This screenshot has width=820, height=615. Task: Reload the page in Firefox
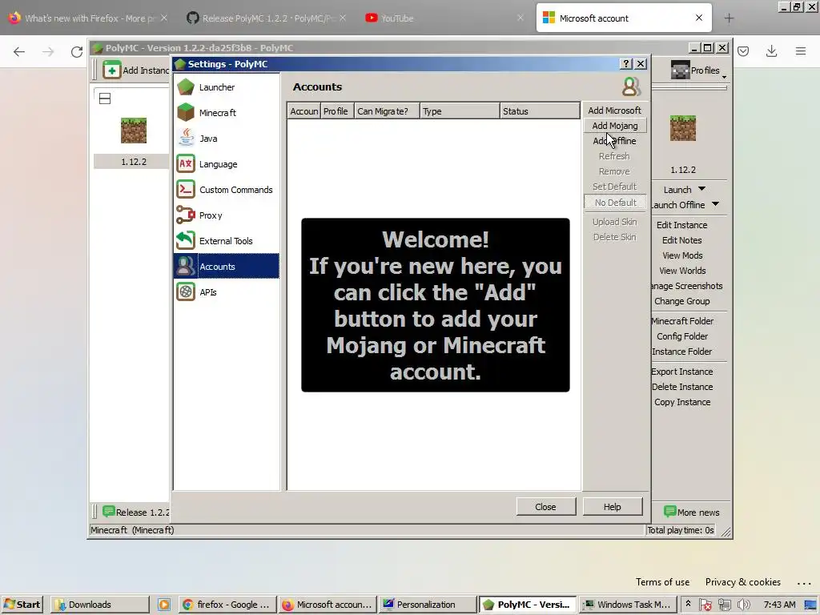(77, 51)
